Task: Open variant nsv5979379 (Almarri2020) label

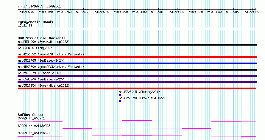Action: (x=39, y=73)
